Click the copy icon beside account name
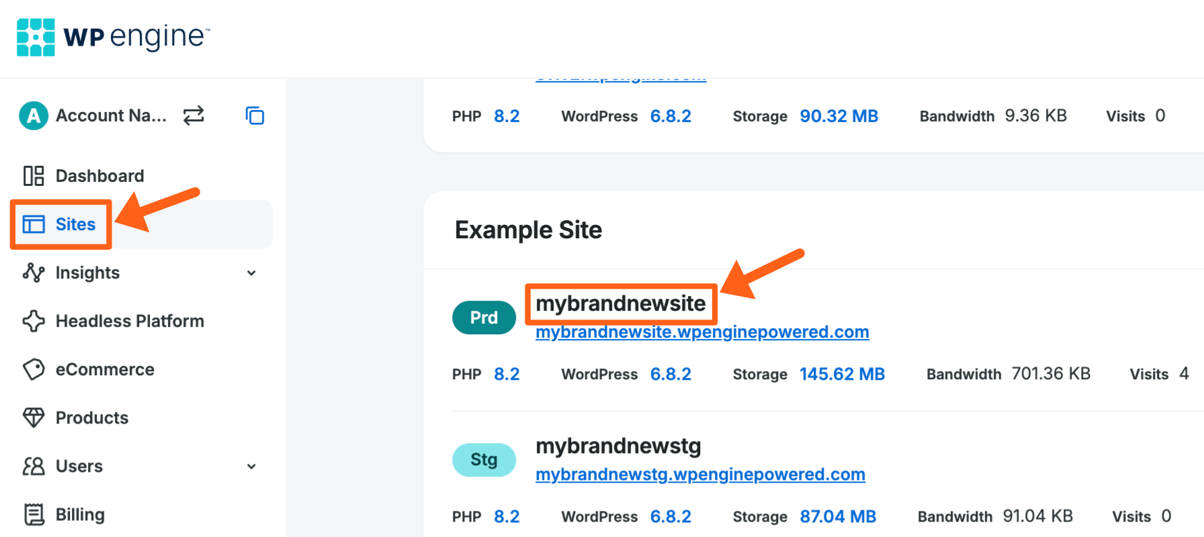Image resolution: width=1204 pixels, height=537 pixels. (255, 115)
